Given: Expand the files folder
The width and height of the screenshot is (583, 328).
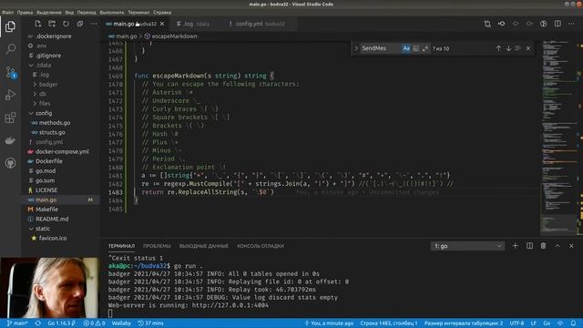Looking at the screenshot, I should coord(35,103).
